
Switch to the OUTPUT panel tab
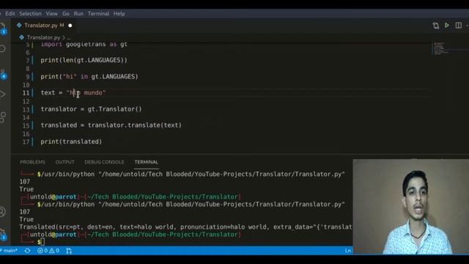pyautogui.click(x=64, y=162)
